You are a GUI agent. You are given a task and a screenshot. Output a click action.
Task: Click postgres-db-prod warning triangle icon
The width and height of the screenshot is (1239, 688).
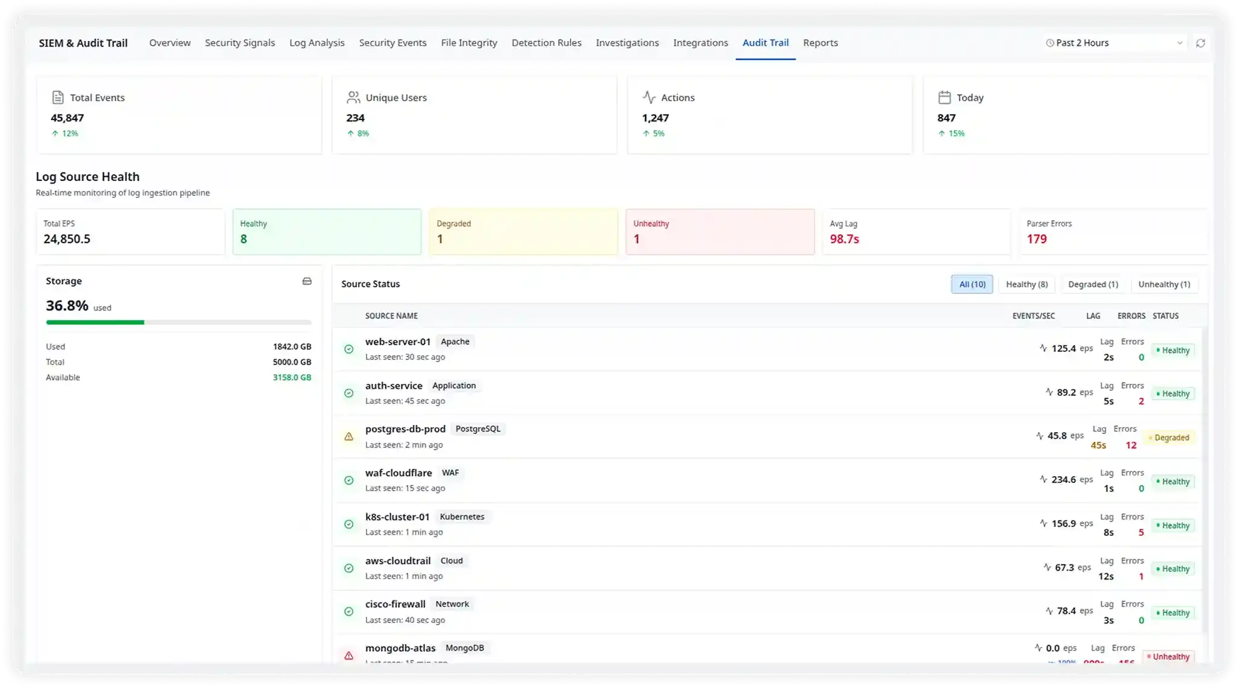pyautogui.click(x=349, y=436)
